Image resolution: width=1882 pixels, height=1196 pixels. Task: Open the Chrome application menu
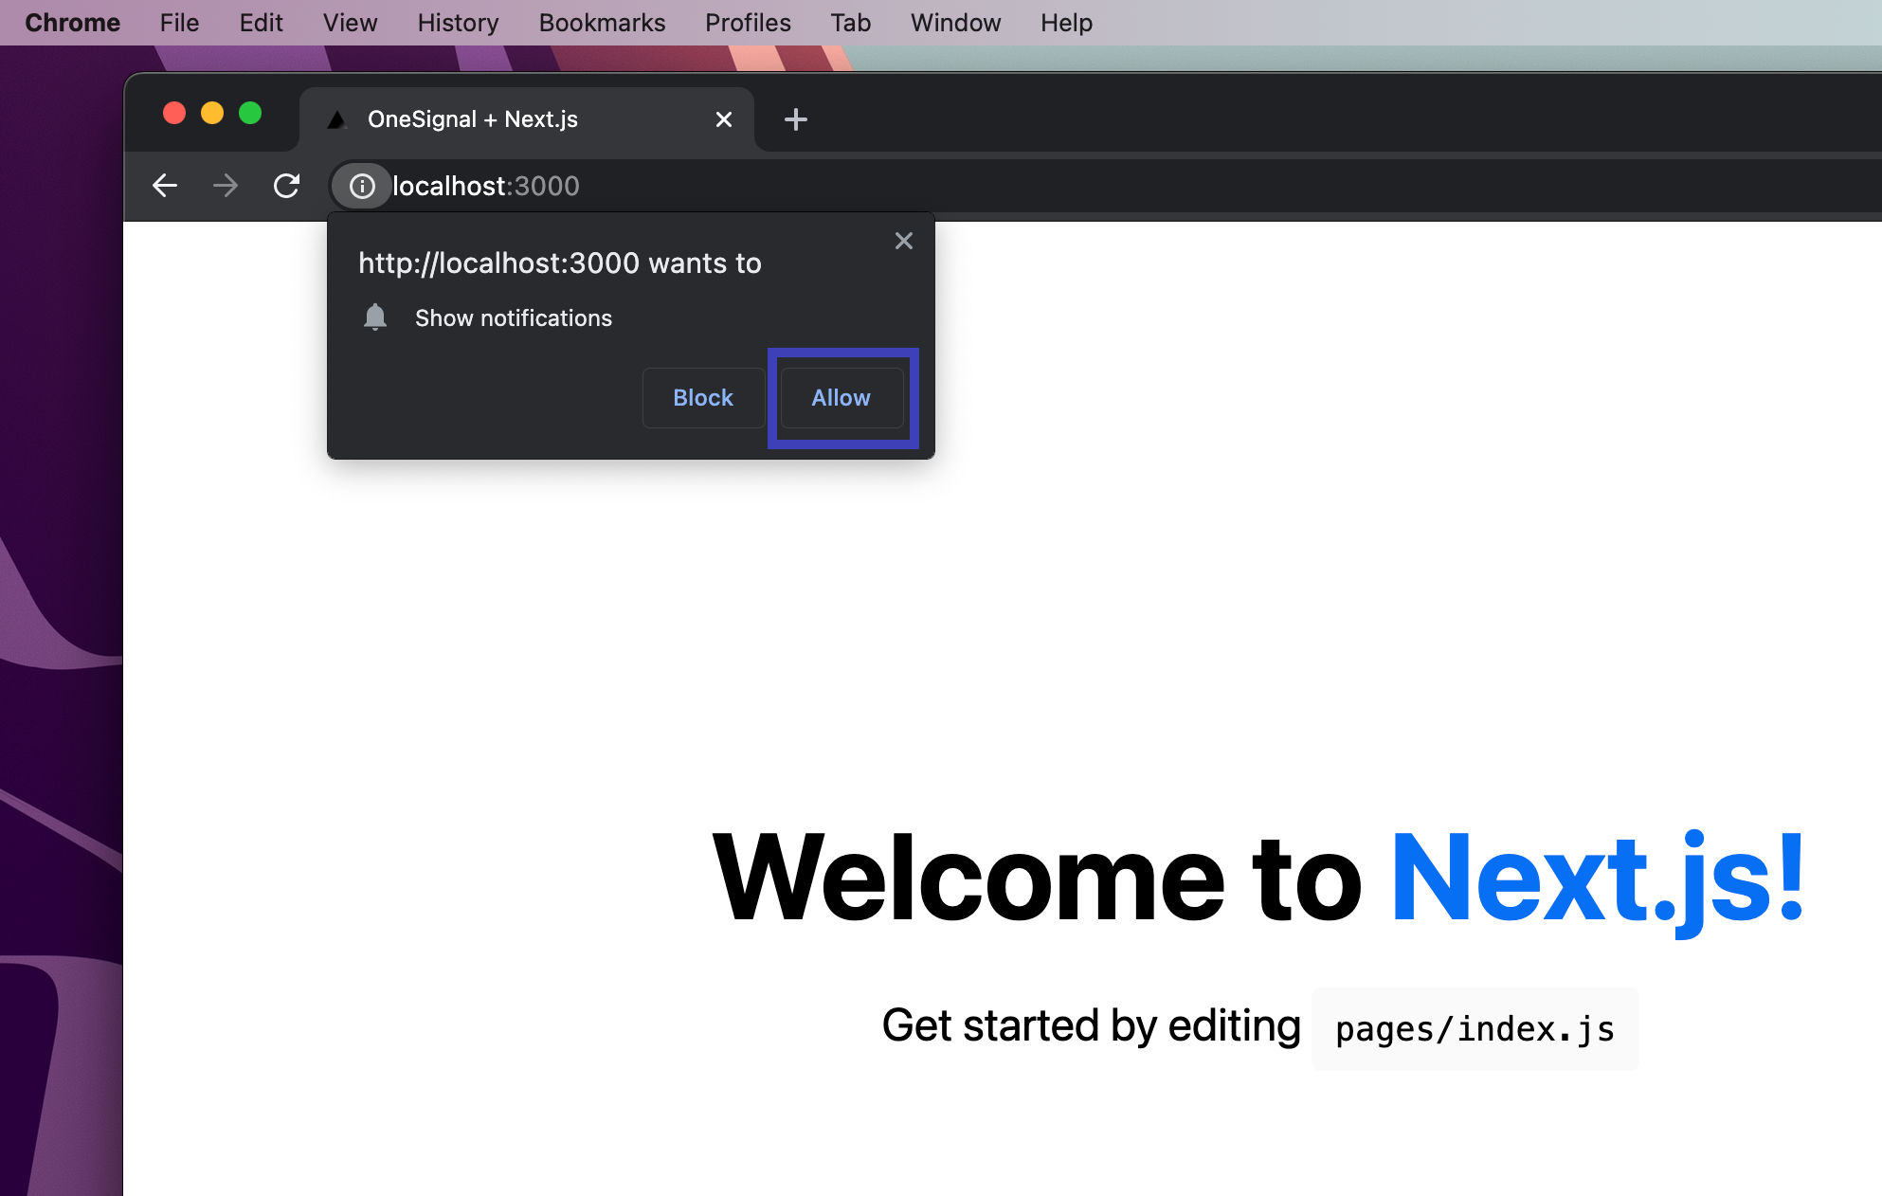pyautogui.click(x=73, y=23)
